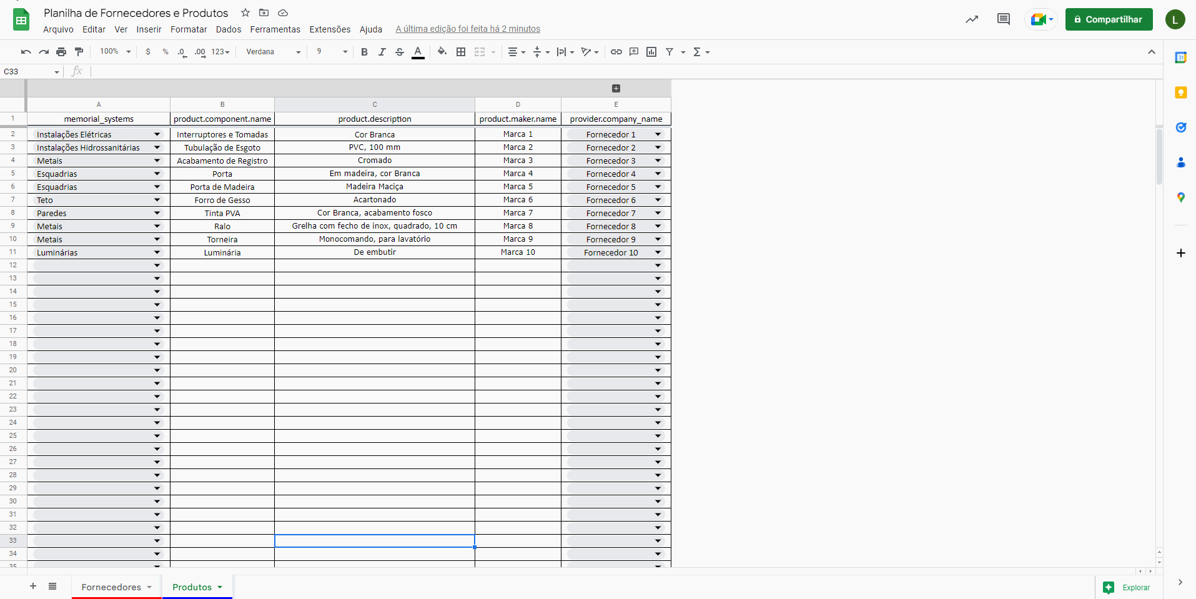Toggle bold formatting
The height and width of the screenshot is (599, 1196).
pos(364,52)
